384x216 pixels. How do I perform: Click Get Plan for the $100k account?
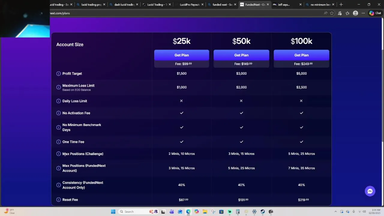pos(301,55)
